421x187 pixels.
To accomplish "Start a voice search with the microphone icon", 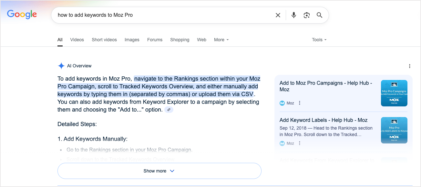I will (293, 15).
